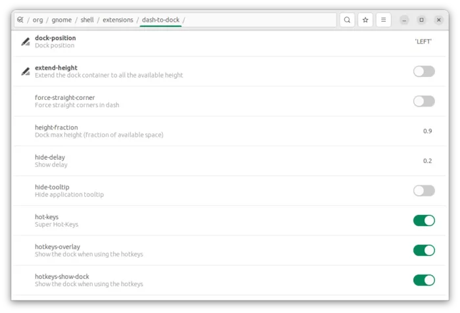The image size is (460, 313).
Task: Open bookmarks with the star icon
Action: click(365, 20)
